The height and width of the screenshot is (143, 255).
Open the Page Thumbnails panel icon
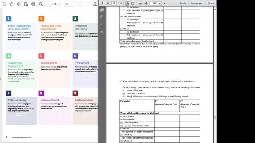coord(102,10)
